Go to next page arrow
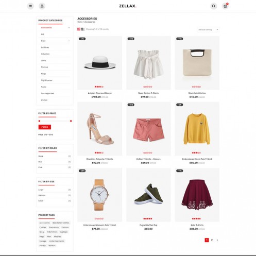Image resolution: width=256 pixels, height=256 pixels. point(217,240)
